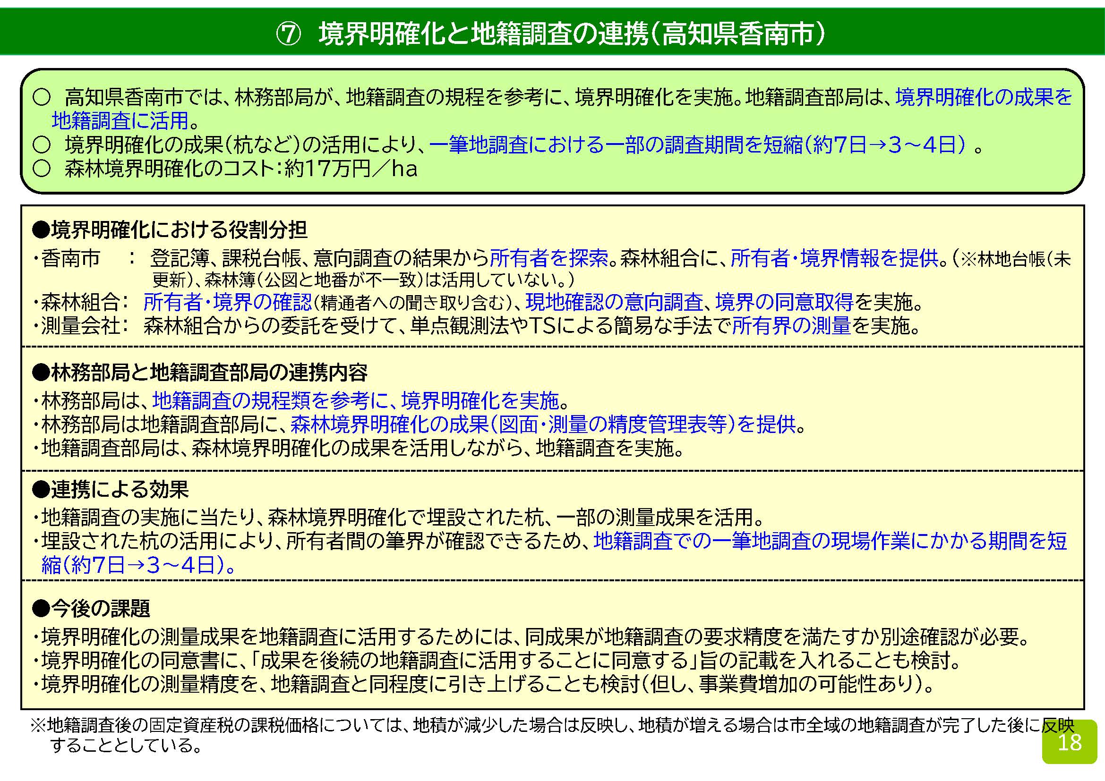Click the blue text 地籍調査に活用 in summary box
The image size is (1105, 781).
point(120,120)
